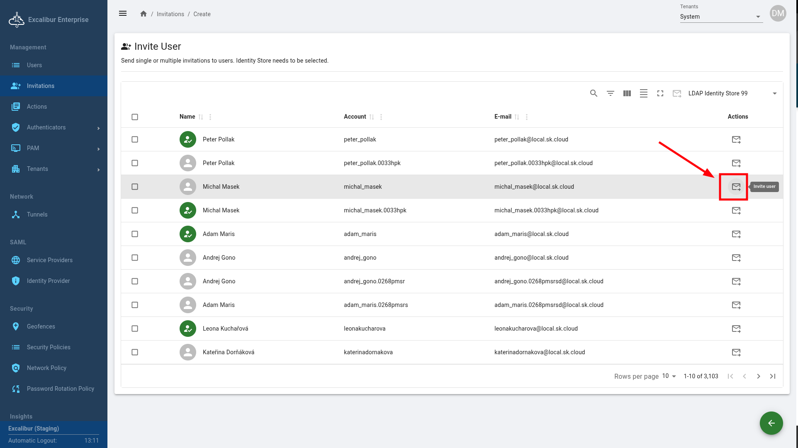Open Users in sidebar menu

tap(34, 65)
